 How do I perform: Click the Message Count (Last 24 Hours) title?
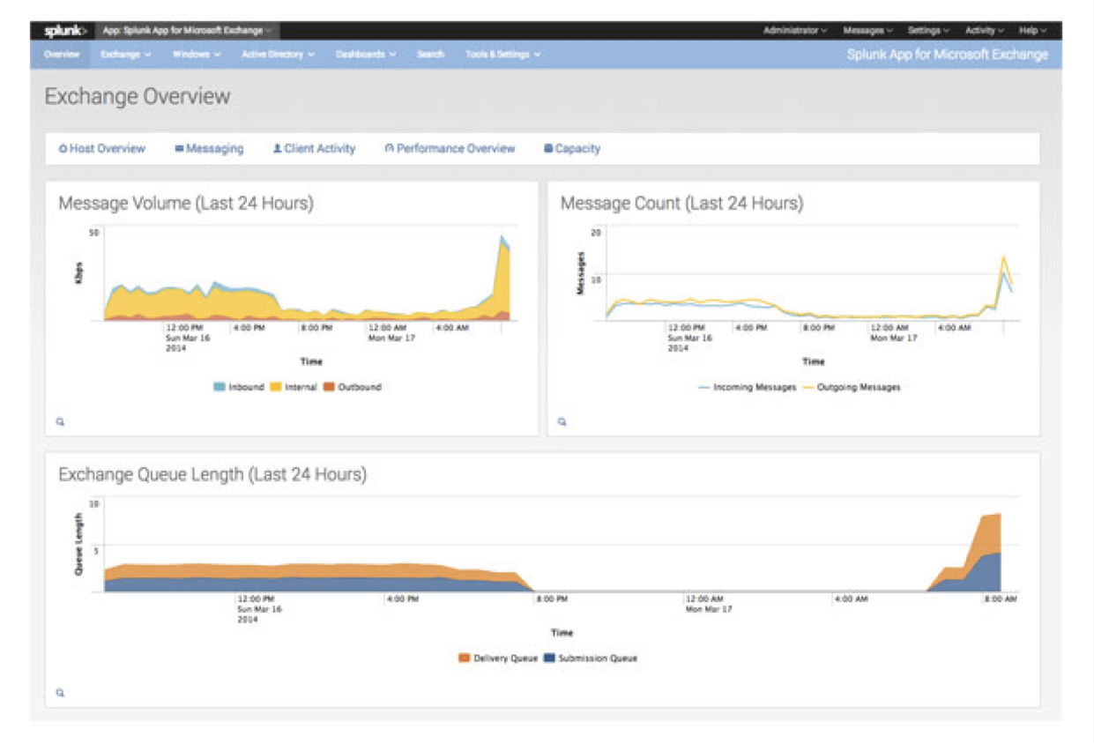click(682, 204)
